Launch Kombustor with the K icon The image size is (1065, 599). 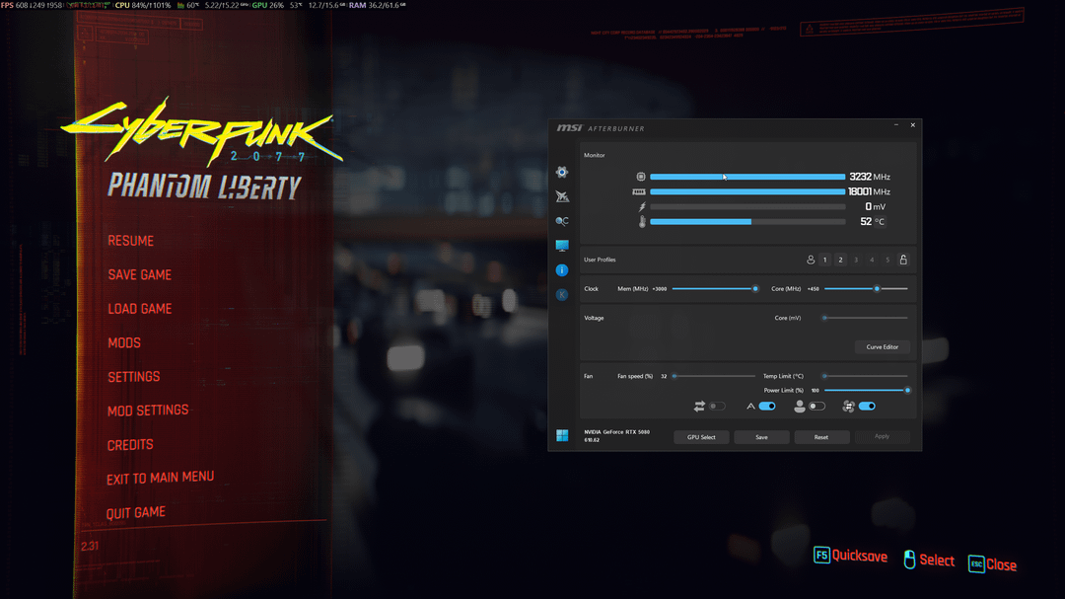[562, 294]
